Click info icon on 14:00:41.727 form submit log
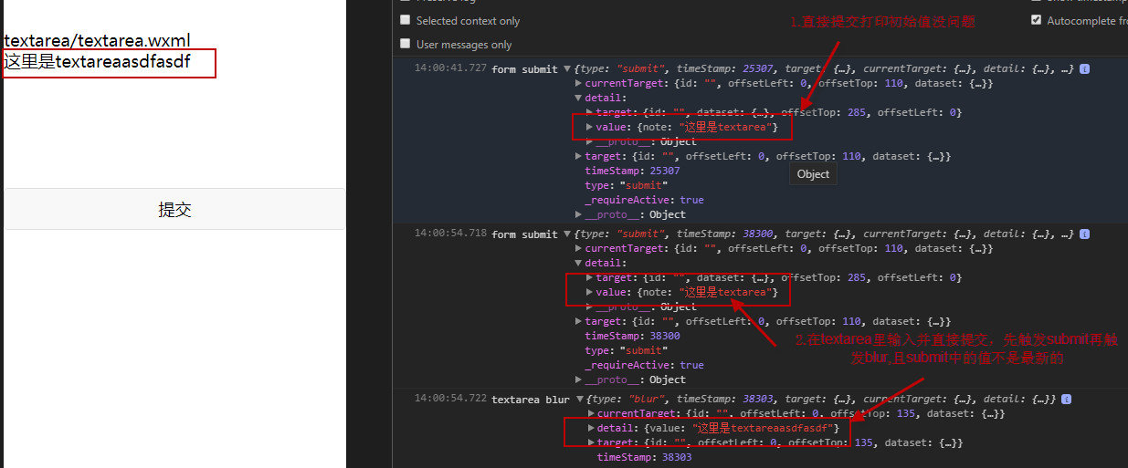Image resolution: width=1128 pixels, height=468 pixels. tap(1084, 69)
